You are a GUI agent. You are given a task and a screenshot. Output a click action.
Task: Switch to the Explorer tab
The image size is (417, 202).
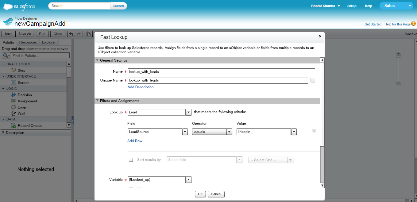click(49, 42)
